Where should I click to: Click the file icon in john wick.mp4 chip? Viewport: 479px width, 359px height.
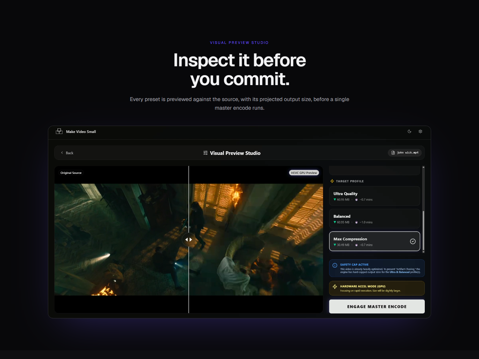click(x=393, y=153)
